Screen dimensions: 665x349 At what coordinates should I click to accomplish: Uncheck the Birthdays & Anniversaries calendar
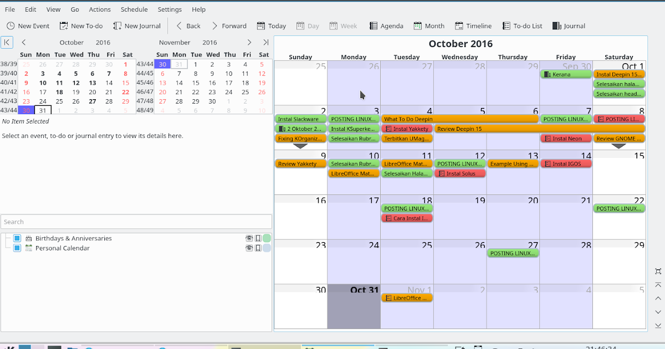point(17,238)
